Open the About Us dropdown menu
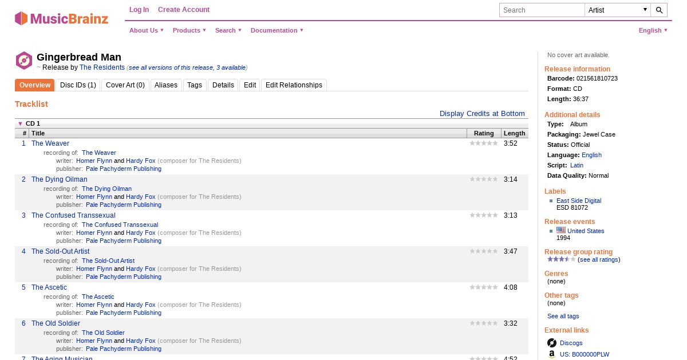 point(147,30)
